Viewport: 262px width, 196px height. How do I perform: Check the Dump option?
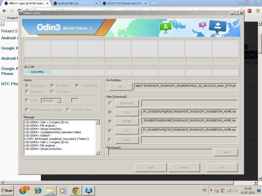tap(27, 100)
